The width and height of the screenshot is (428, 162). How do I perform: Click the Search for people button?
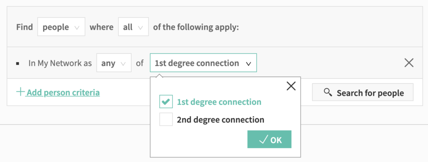[x=363, y=92]
